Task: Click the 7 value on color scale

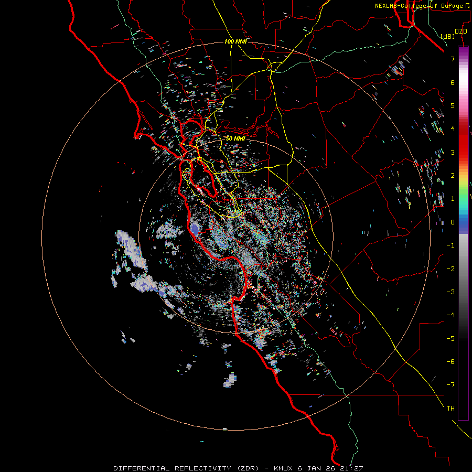Action: (453, 59)
